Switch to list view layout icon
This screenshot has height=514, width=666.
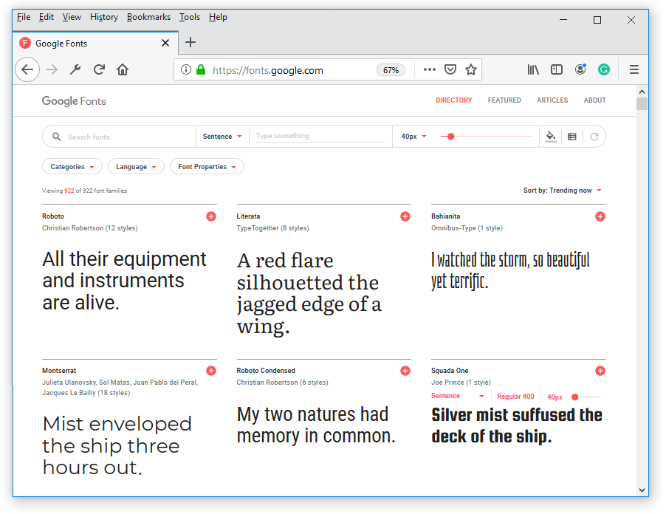pyautogui.click(x=572, y=137)
